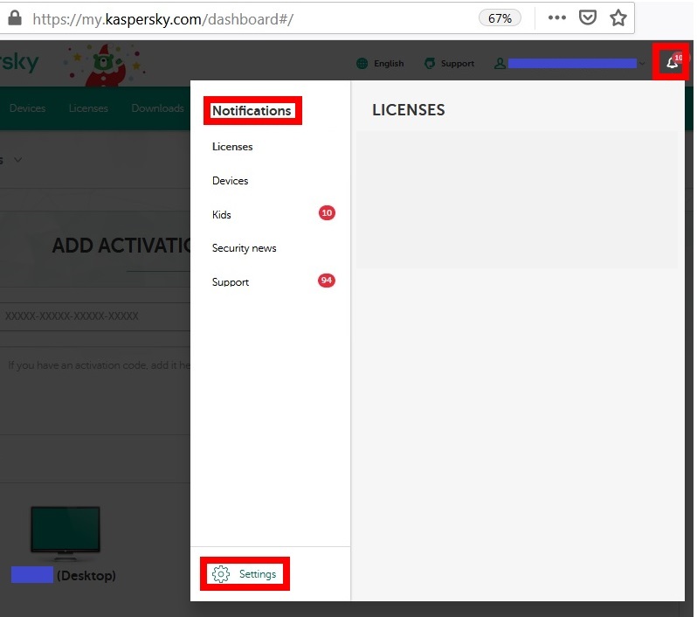The width and height of the screenshot is (697, 617).
Task: Click the Notifications panel heading
Action: click(x=252, y=110)
